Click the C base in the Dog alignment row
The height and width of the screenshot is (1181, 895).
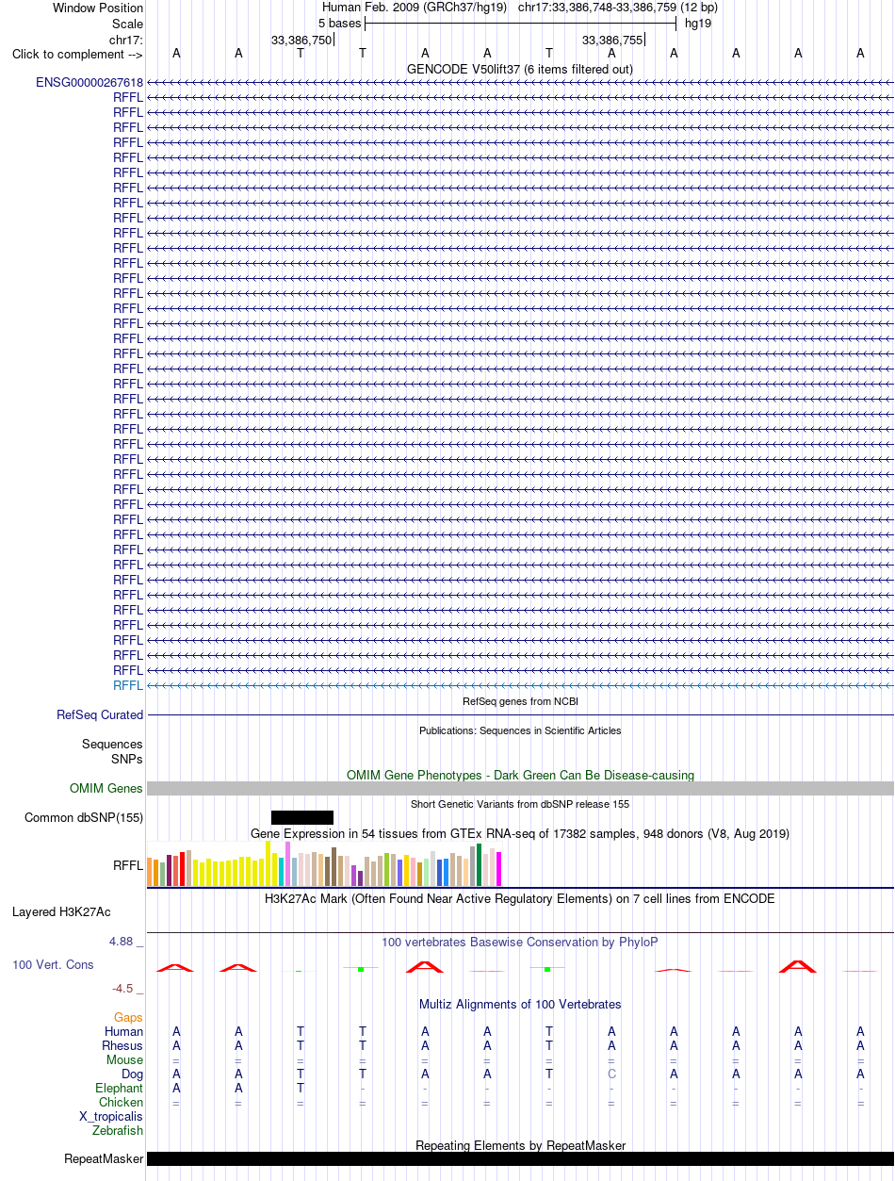point(611,1074)
